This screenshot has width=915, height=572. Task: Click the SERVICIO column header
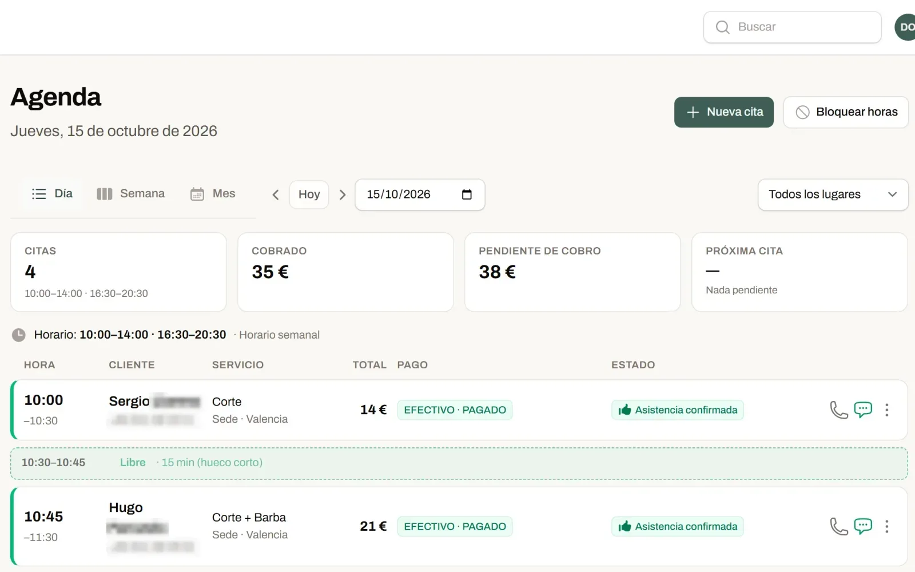click(x=238, y=365)
